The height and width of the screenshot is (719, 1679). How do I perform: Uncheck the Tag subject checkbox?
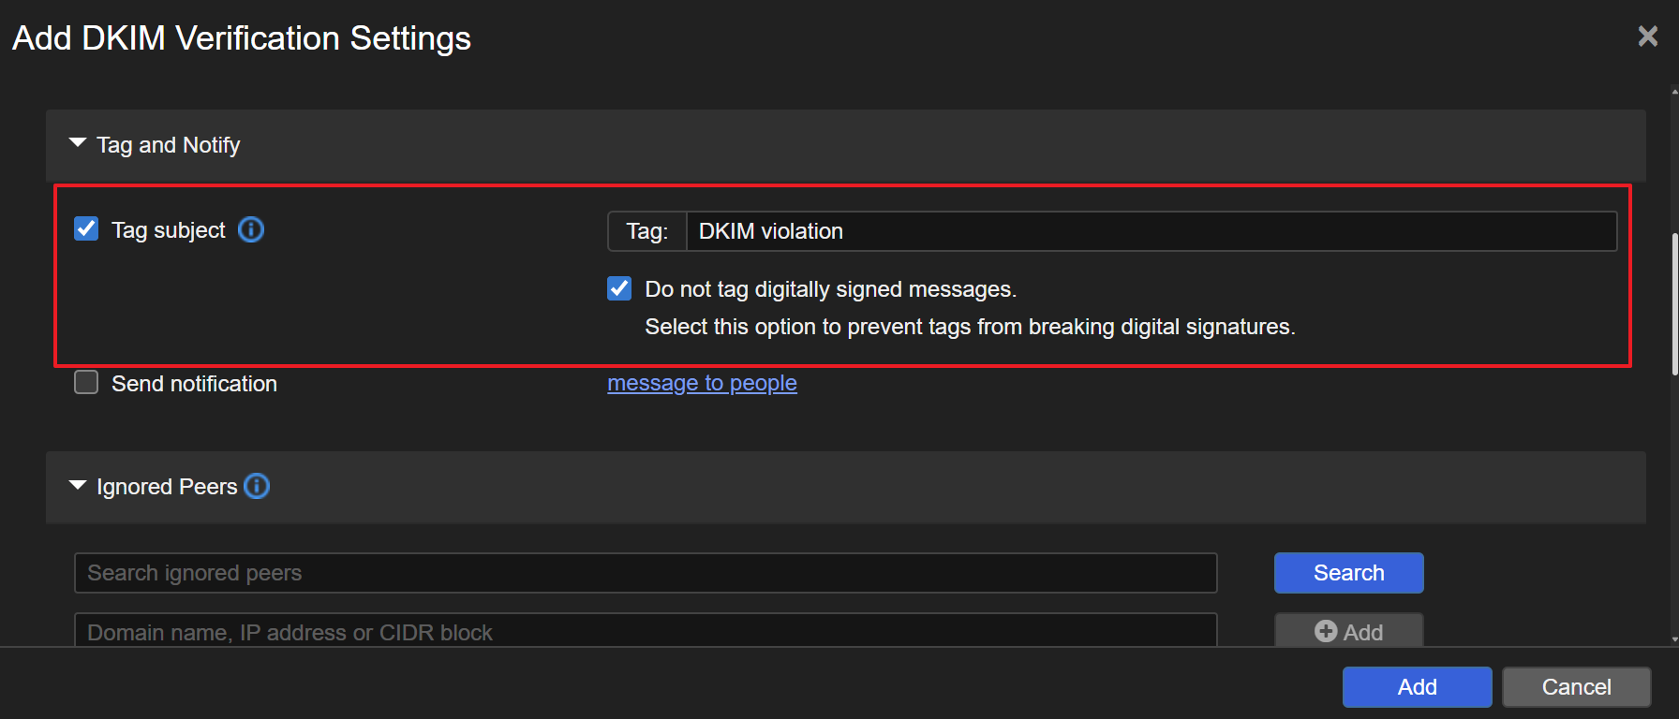pyautogui.click(x=86, y=229)
